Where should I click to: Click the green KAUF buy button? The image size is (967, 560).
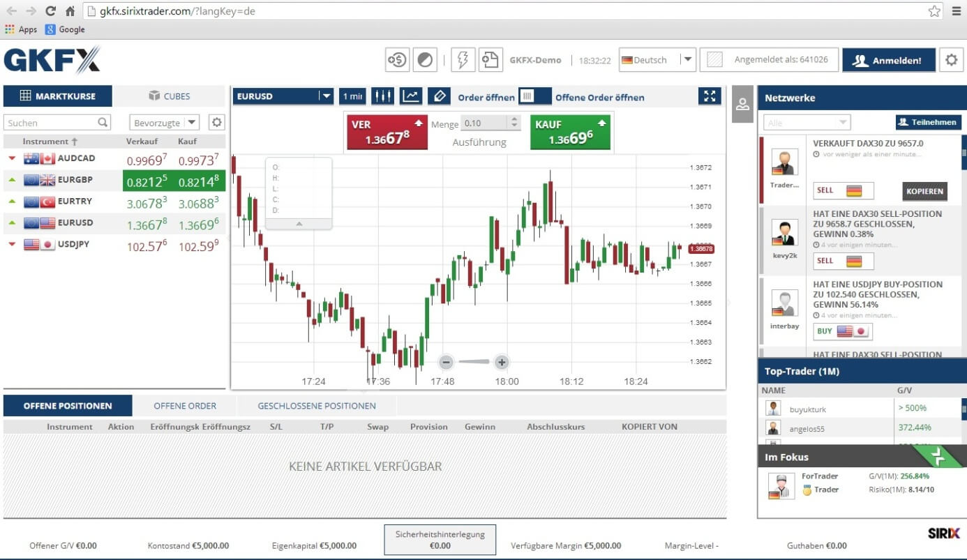click(x=570, y=132)
